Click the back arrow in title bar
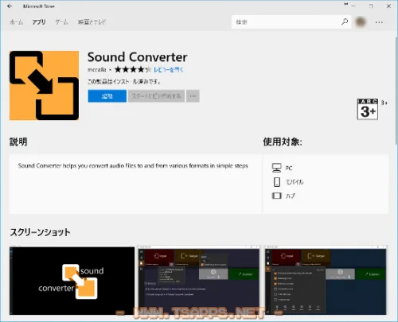 (x=10, y=6)
